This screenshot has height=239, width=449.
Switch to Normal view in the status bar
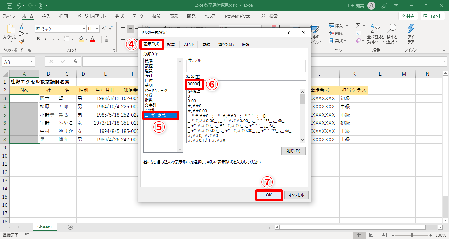tap(359, 235)
